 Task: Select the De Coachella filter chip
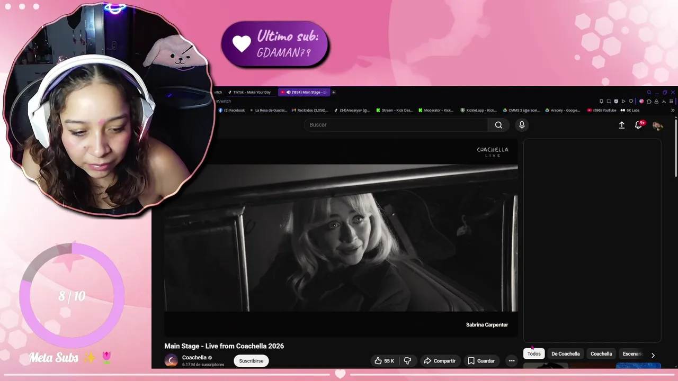[566, 354]
